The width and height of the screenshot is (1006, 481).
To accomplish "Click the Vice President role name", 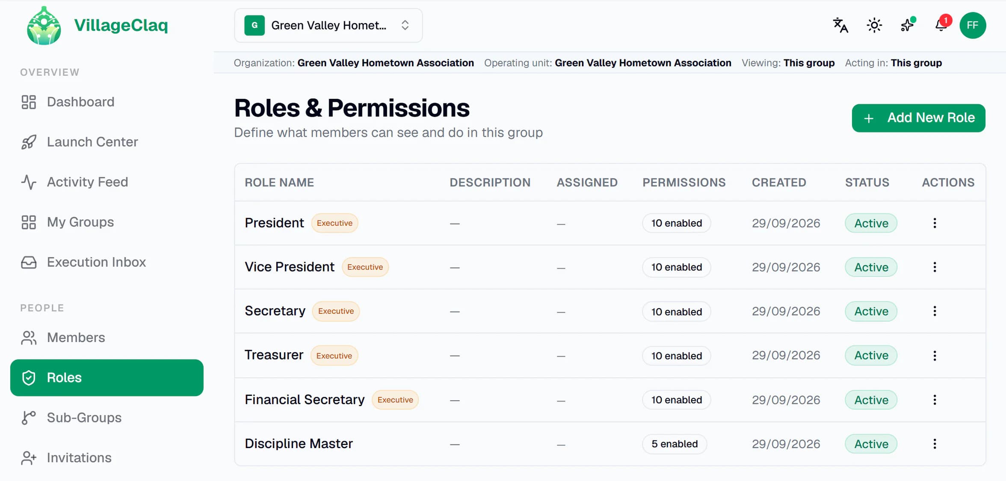I will click(290, 267).
